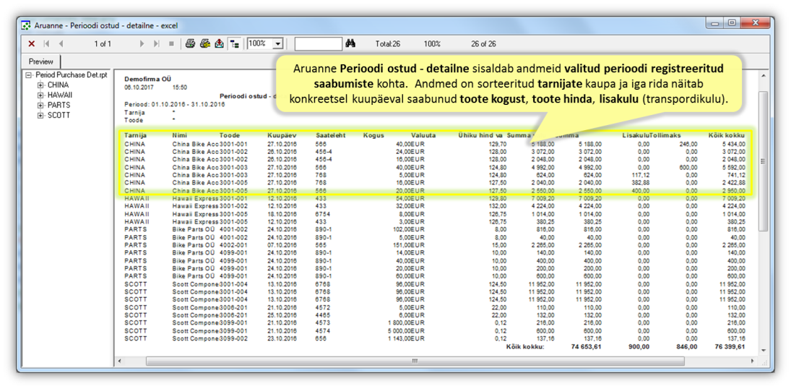Expand the HAWAII tree node
The image size is (791, 389).
click(x=40, y=95)
